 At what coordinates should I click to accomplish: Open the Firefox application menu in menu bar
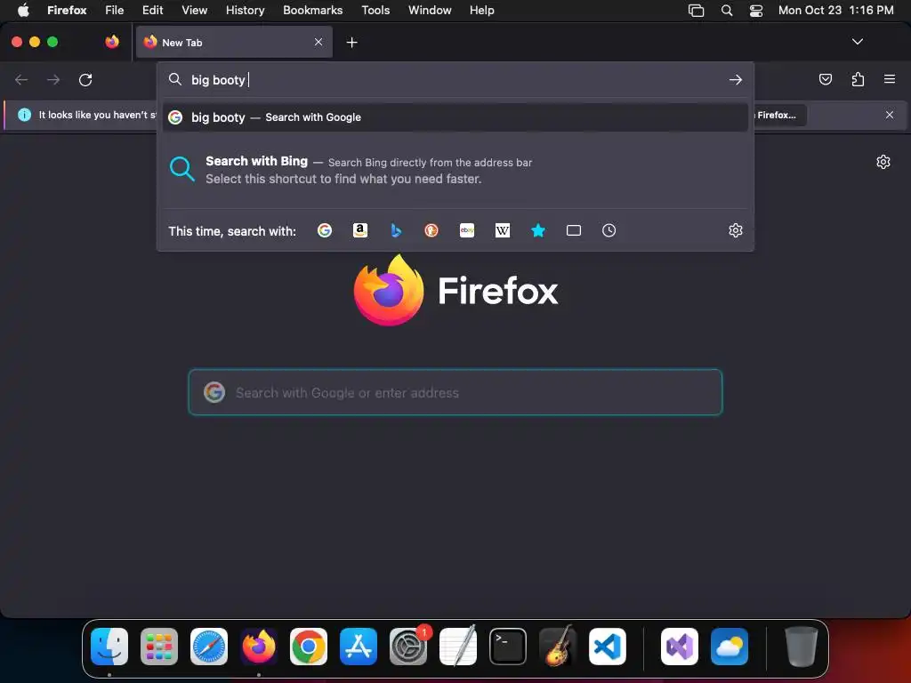(67, 10)
